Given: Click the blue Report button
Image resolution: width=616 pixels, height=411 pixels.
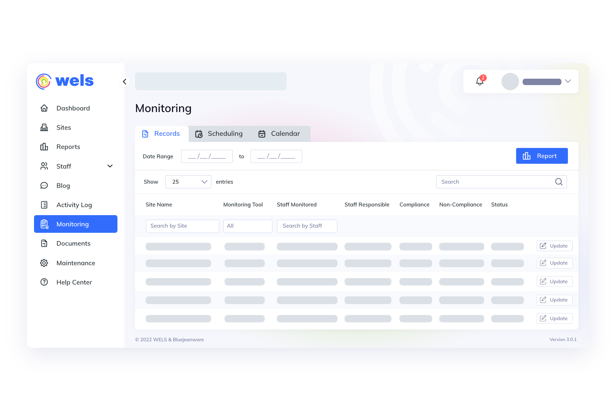Looking at the screenshot, I should coord(542,156).
